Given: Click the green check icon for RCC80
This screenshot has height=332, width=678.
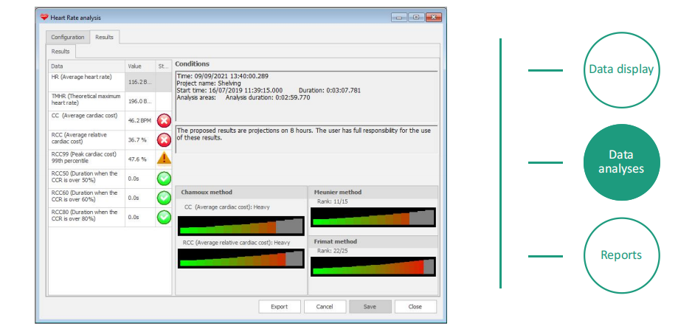Looking at the screenshot, I should pos(164,218).
